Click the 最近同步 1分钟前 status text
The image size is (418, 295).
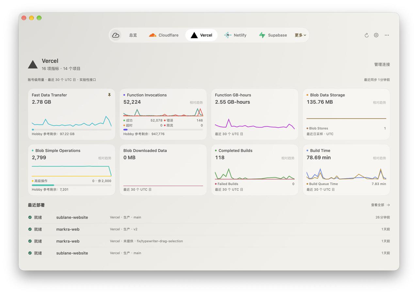(x=377, y=80)
